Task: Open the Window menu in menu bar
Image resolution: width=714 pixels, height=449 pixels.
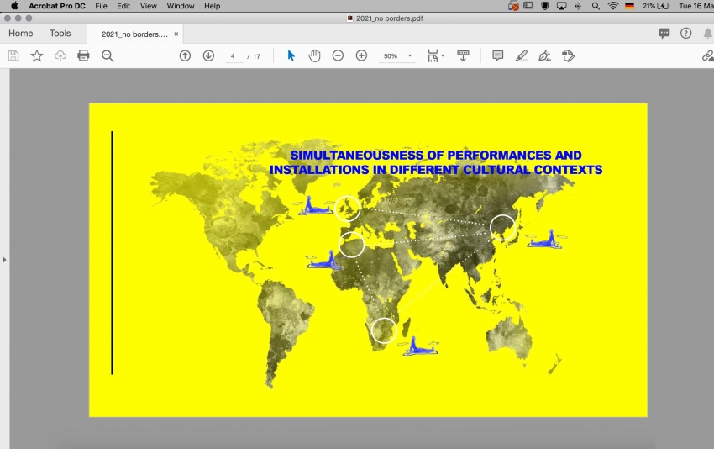Action: 181,6
